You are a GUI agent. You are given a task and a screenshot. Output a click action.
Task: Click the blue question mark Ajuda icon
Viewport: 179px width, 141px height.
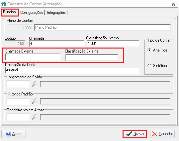[x=8, y=134]
